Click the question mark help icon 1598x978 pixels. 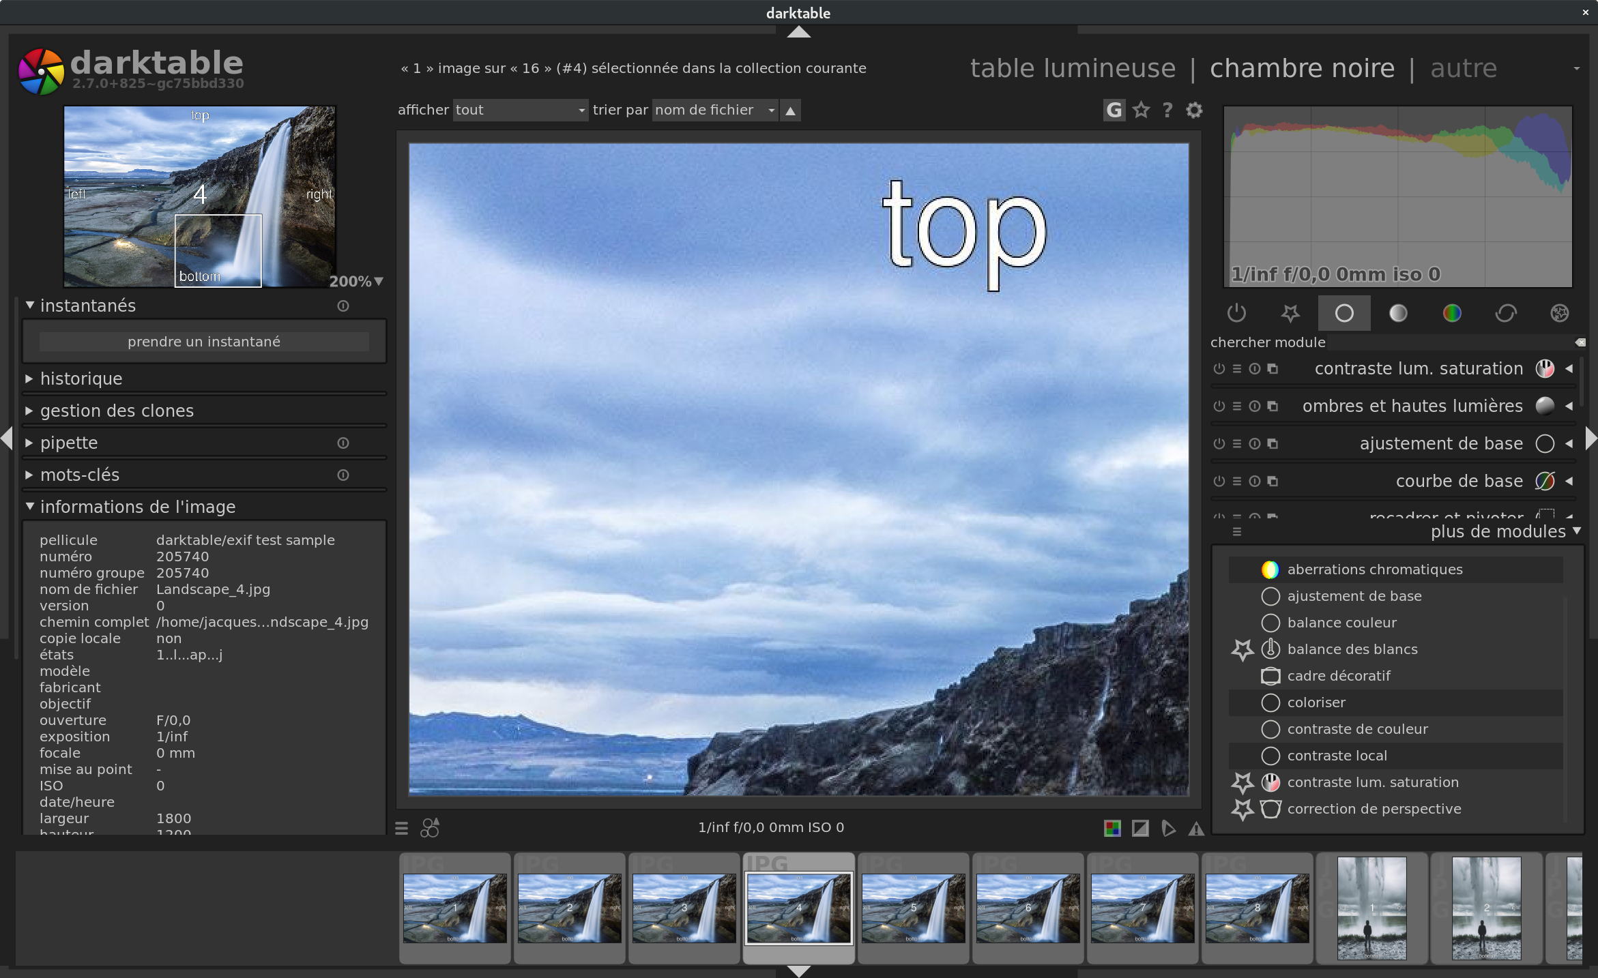1167,110
